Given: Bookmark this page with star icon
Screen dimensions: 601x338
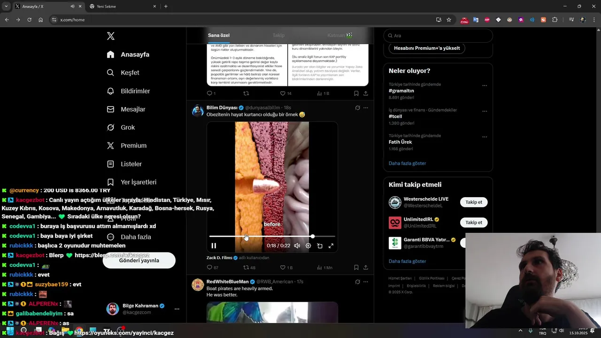Looking at the screenshot, I should (449, 20).
